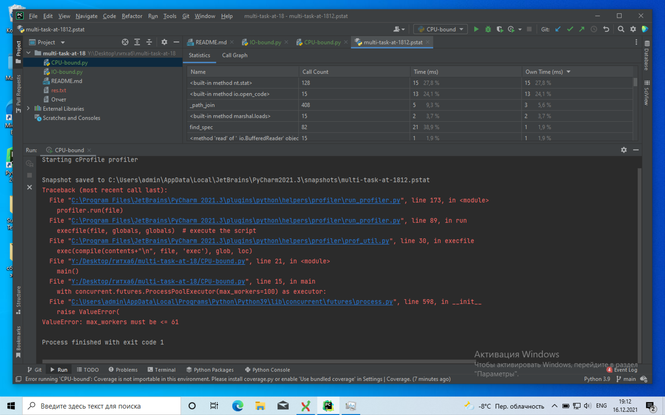Click the Debug bug icon
665x415 pixels.
click(488, 29)
